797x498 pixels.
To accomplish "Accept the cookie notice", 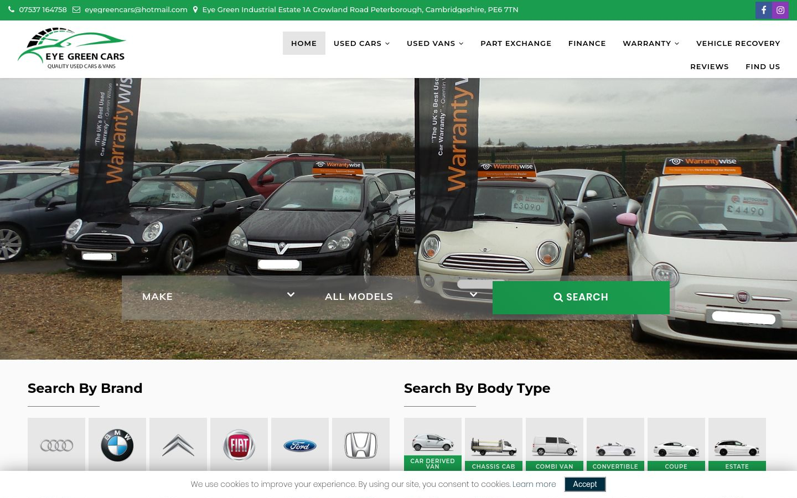I will coord(585,484).
